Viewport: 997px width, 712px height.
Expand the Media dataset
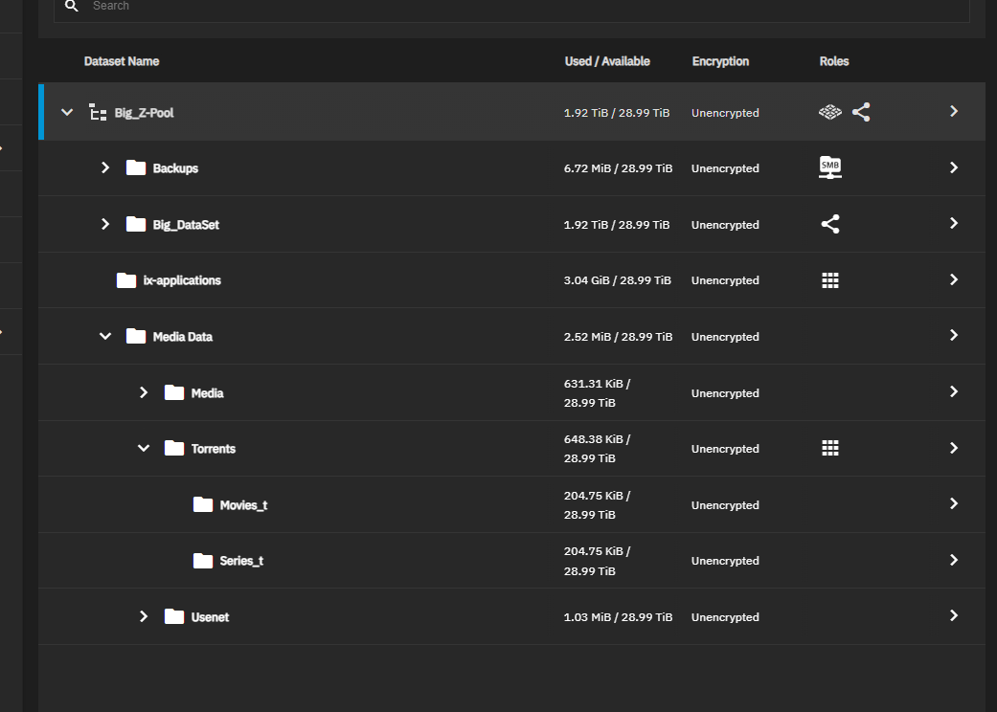click(144, 392)
